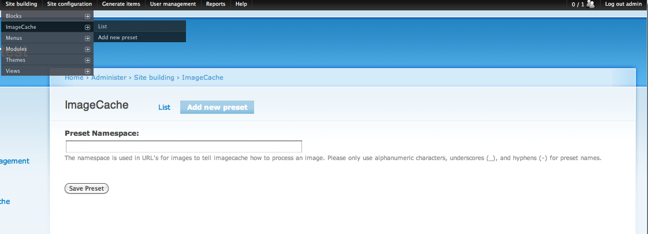The image size is (648, 234).
Task: Open the Help menu
Action: click(x=241, y=4)
